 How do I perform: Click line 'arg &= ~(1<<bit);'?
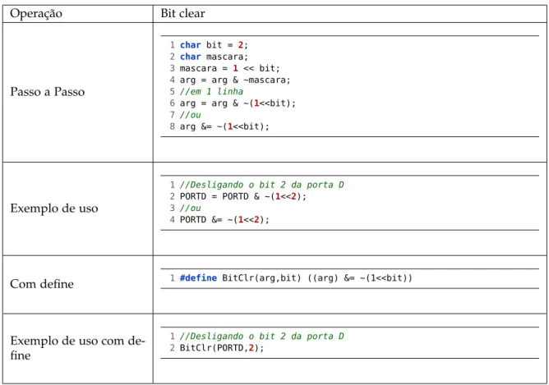224,126
